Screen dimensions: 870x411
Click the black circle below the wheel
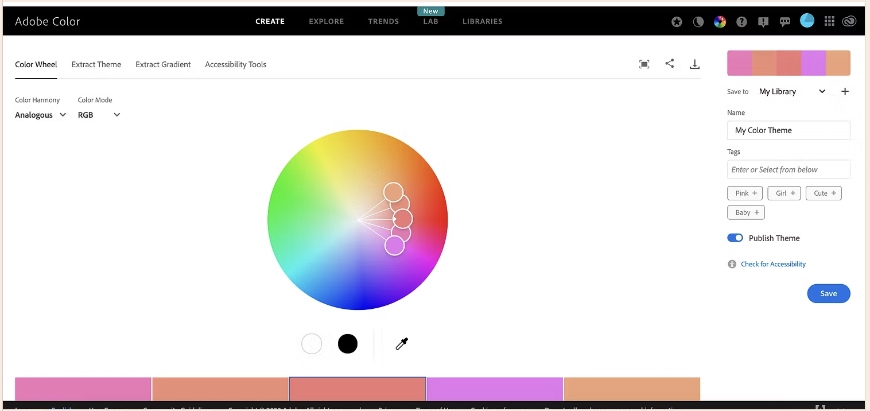pyautogui.click(x=348, y=344)
